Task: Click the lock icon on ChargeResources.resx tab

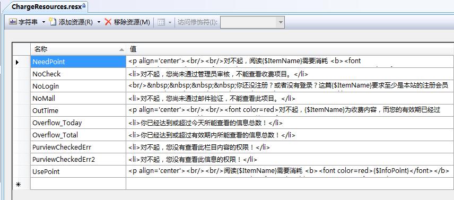Action: [x=84, y=5]
